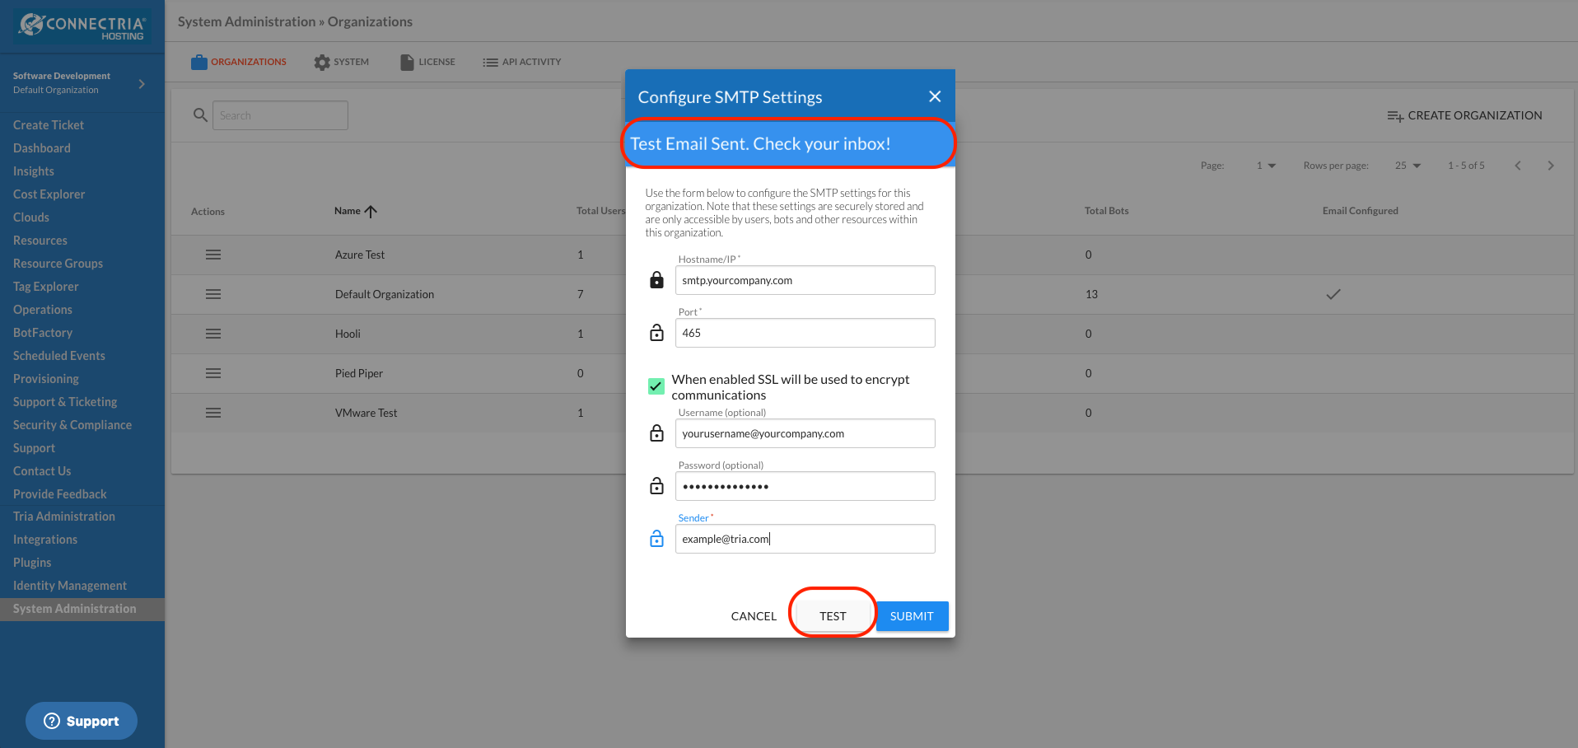Click the Port input field
The height and width of the screenshot is (748, 1578).
[x=805, y=333]
